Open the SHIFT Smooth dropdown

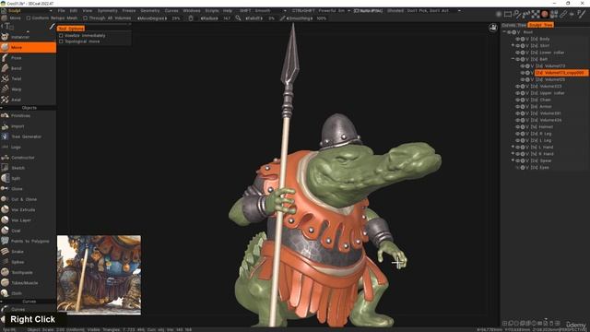[x=263, y=11]
